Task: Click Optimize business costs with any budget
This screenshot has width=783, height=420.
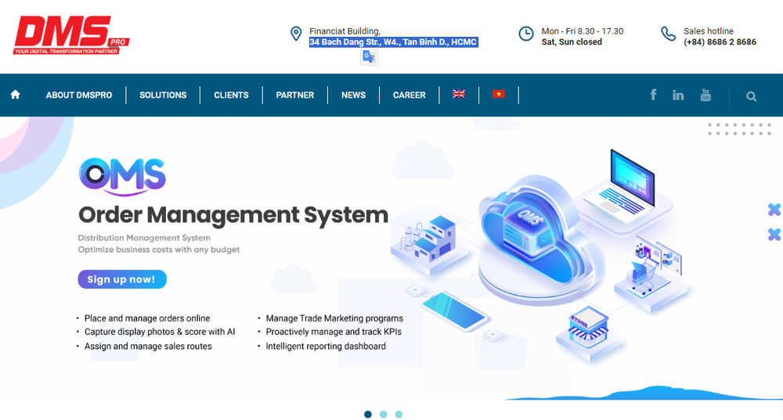Action: coord(159,249)
